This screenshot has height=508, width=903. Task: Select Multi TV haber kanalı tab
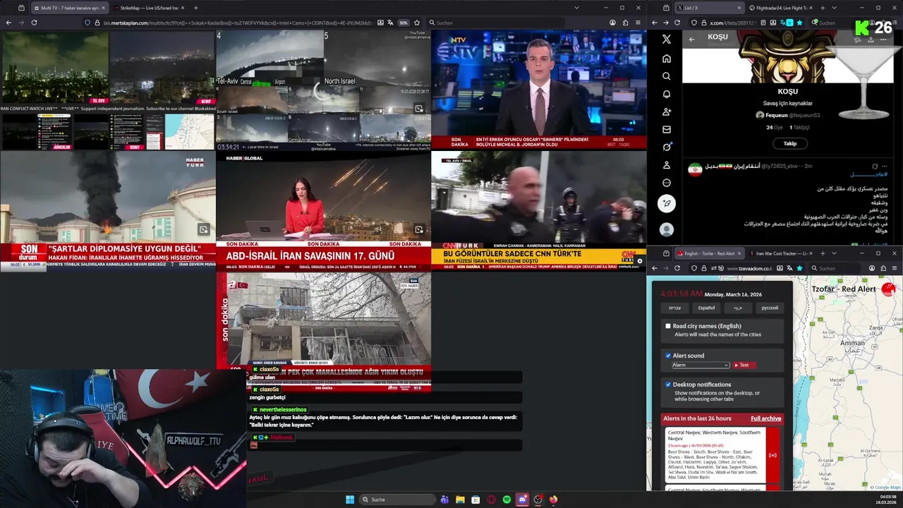(69, 8)
